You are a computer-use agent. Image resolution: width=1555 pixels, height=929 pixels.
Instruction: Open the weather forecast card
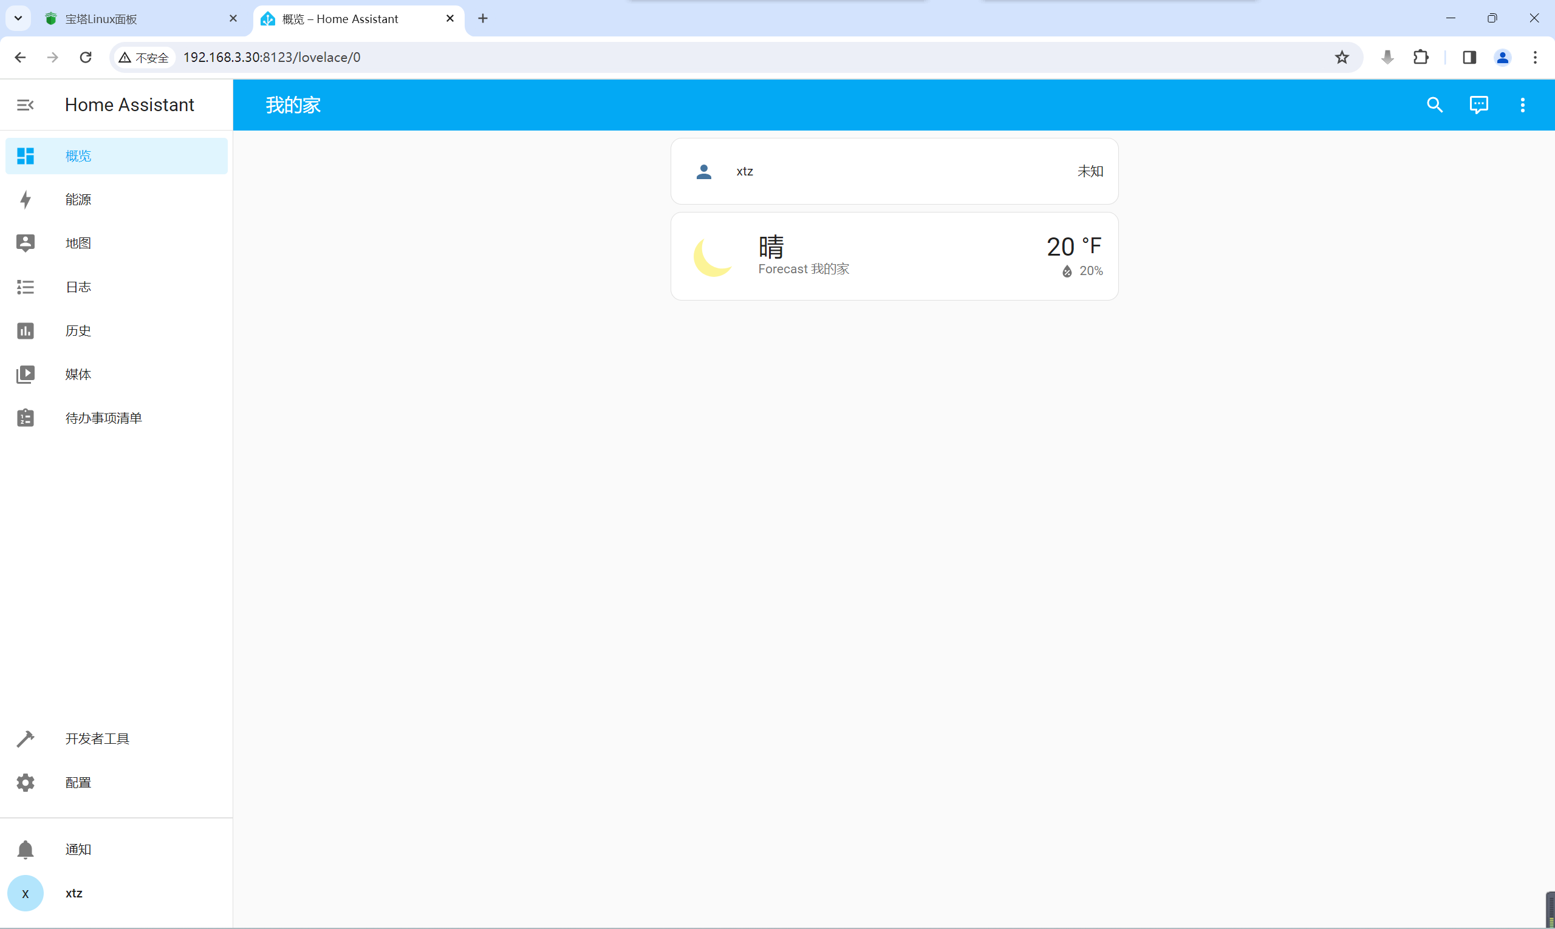coord(894,256)
